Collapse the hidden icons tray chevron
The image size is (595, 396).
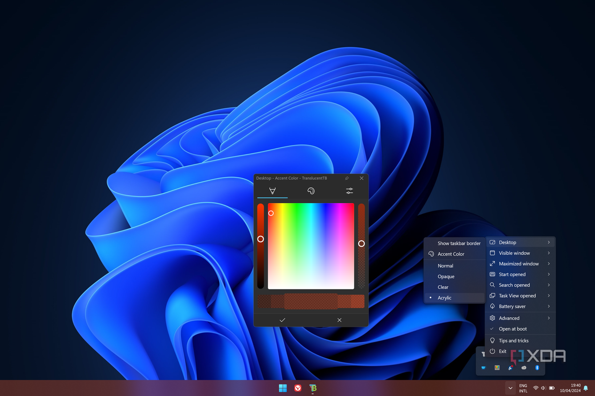(x=510, y=388)
